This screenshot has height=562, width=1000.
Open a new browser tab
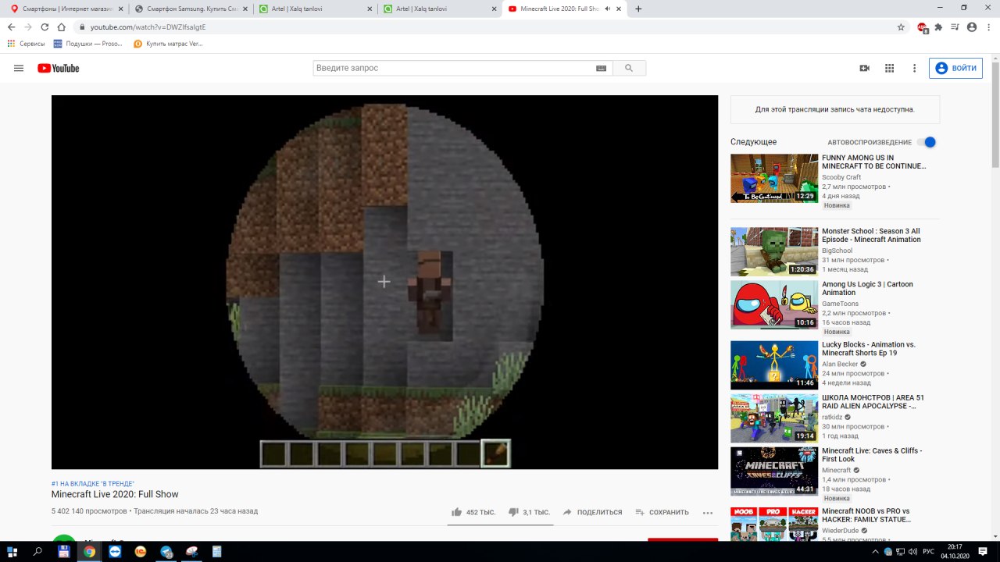coord(638,9)
